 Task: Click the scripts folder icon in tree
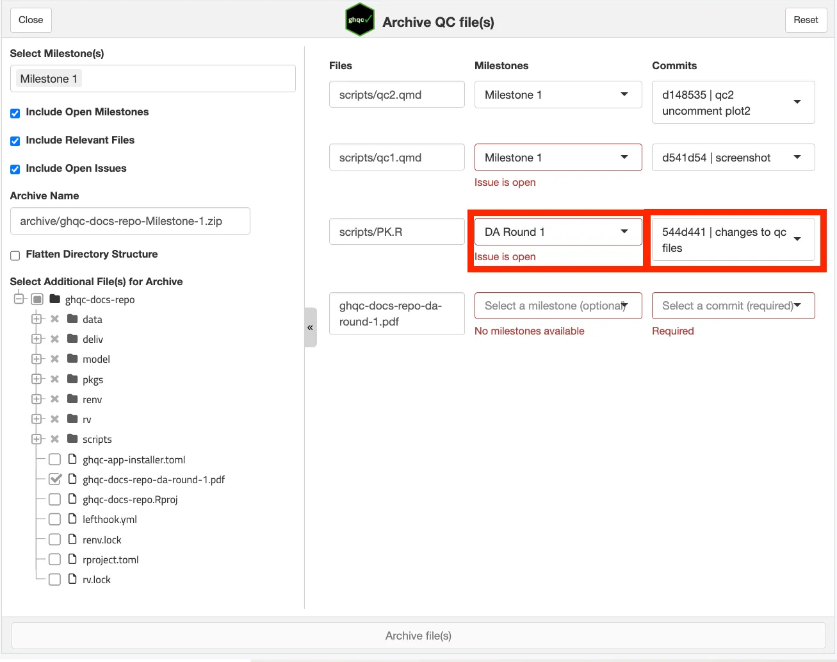pyautogui.click(x=72, y=439)
